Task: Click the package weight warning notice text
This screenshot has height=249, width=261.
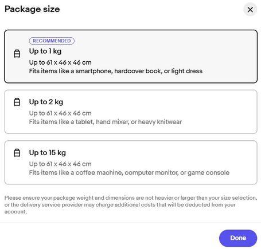Action: coord(131,205)
